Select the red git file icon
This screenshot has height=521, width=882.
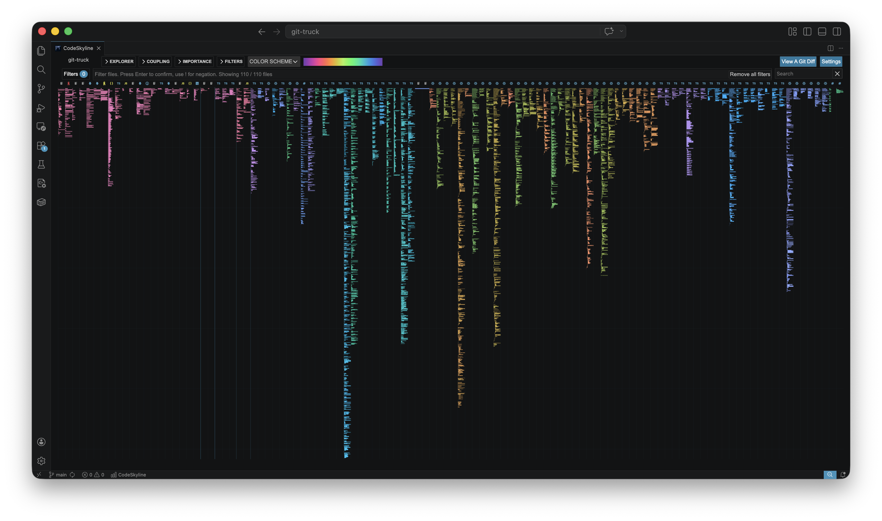pyautogui.click(x=68, y=83)
